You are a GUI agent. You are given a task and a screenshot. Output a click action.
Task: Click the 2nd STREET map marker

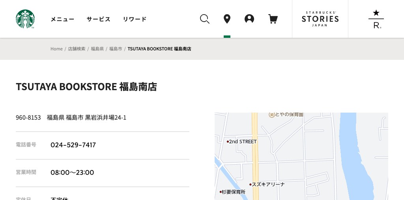coord(228,142)
